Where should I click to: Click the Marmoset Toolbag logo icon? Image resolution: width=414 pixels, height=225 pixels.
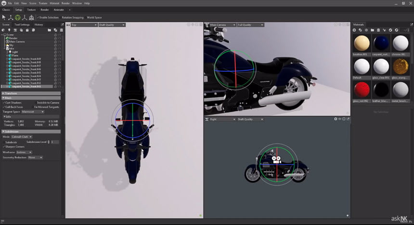(4, 3)
